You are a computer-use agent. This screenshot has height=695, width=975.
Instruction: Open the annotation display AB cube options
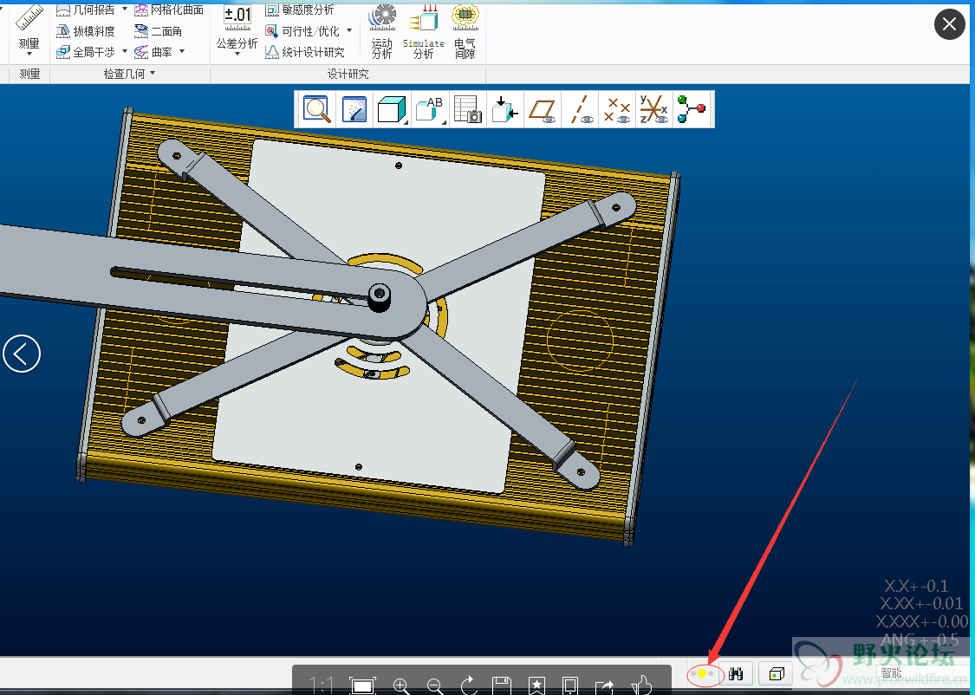(x=430, y=109)
